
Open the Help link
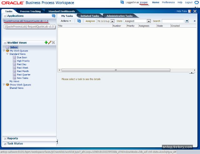click(180, 2)
